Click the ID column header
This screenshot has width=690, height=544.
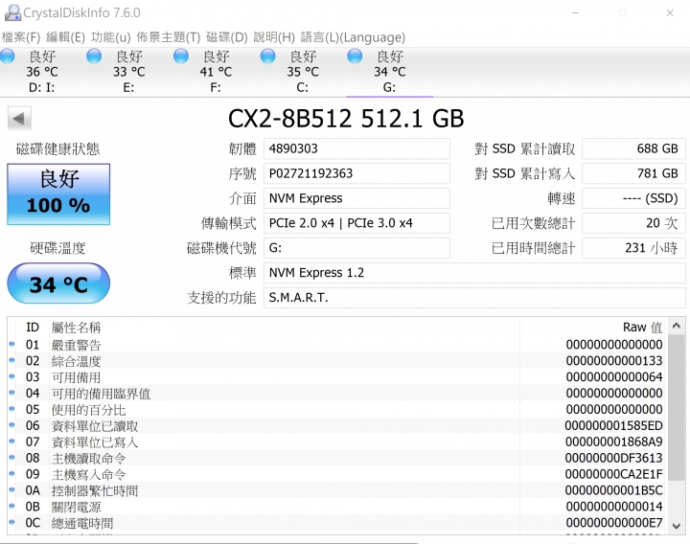coord(33,328)
